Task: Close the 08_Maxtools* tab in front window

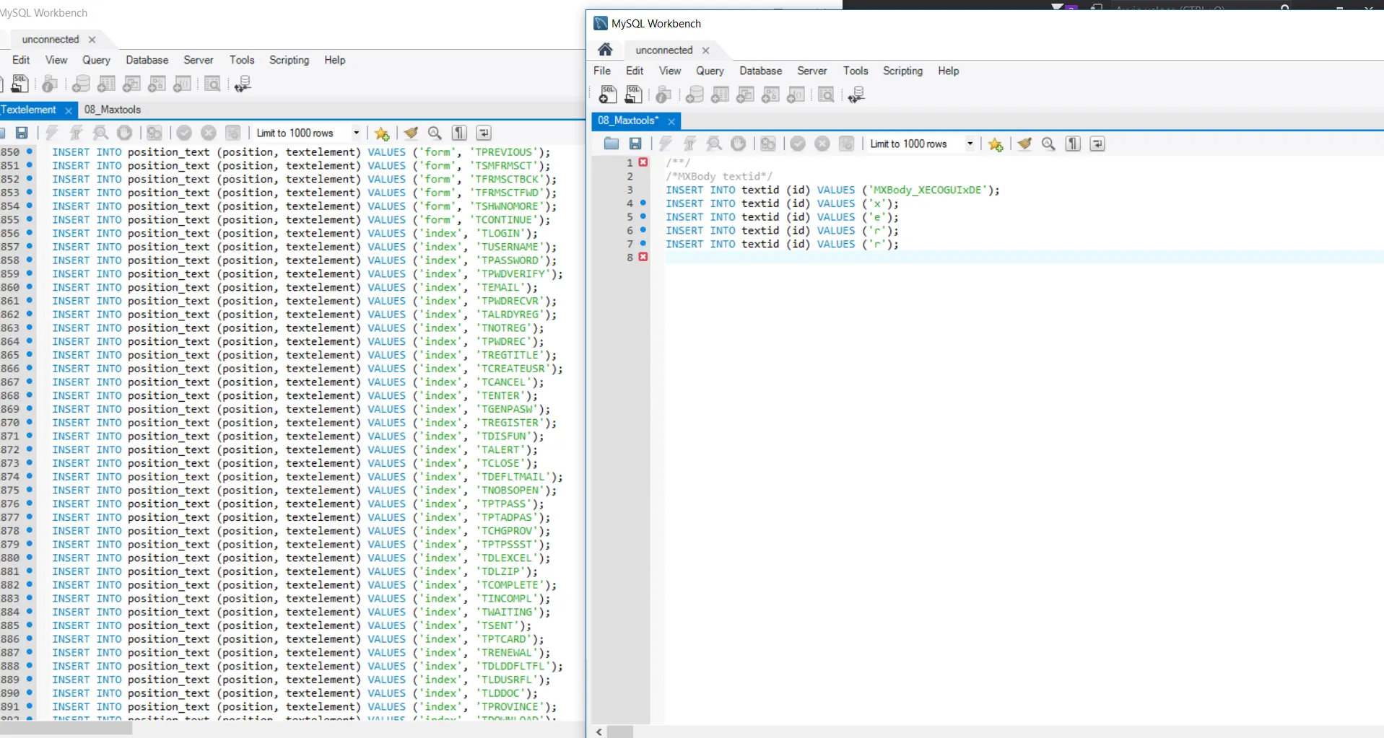Action: [x=671, y=121]
